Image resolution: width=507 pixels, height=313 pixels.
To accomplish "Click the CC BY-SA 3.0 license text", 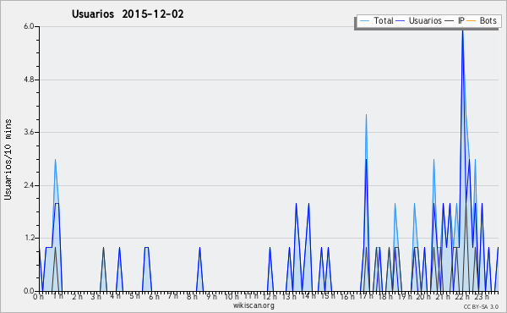I will coord(481,306).
